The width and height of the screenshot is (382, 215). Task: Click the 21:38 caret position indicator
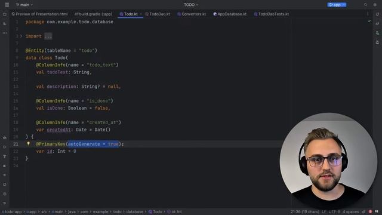(305, 211)
